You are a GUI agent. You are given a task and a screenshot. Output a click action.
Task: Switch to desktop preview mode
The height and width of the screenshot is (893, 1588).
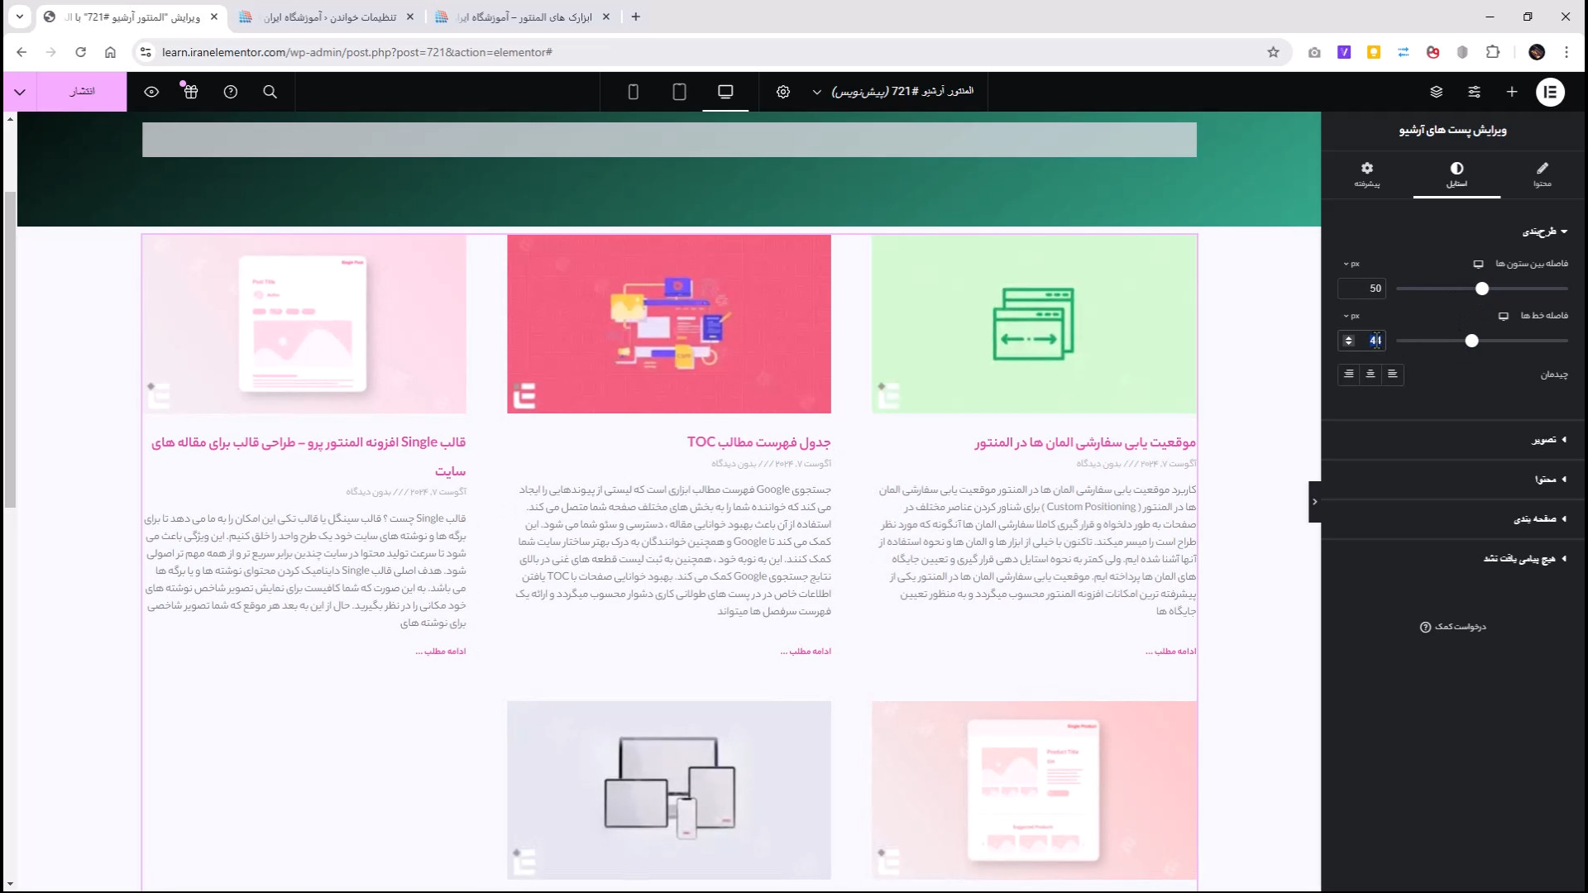[x=725, y=92]
